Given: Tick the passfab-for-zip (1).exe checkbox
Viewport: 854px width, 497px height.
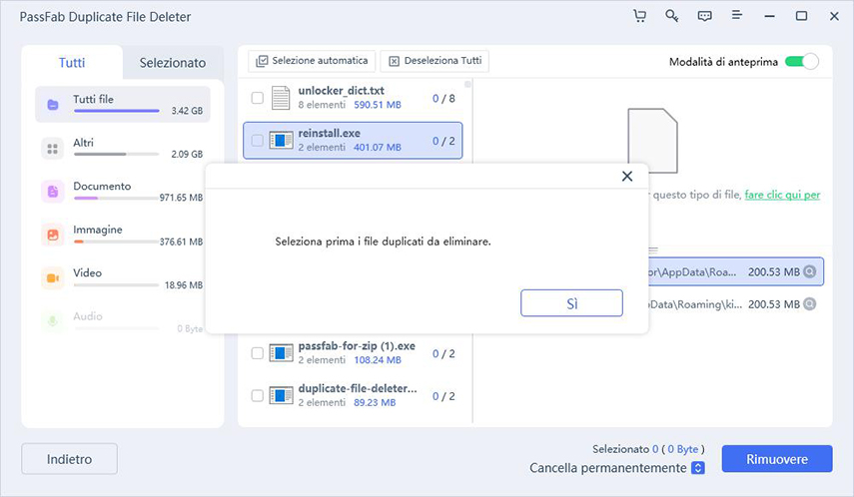Looking at the screenshot, I should pos(258,353).
